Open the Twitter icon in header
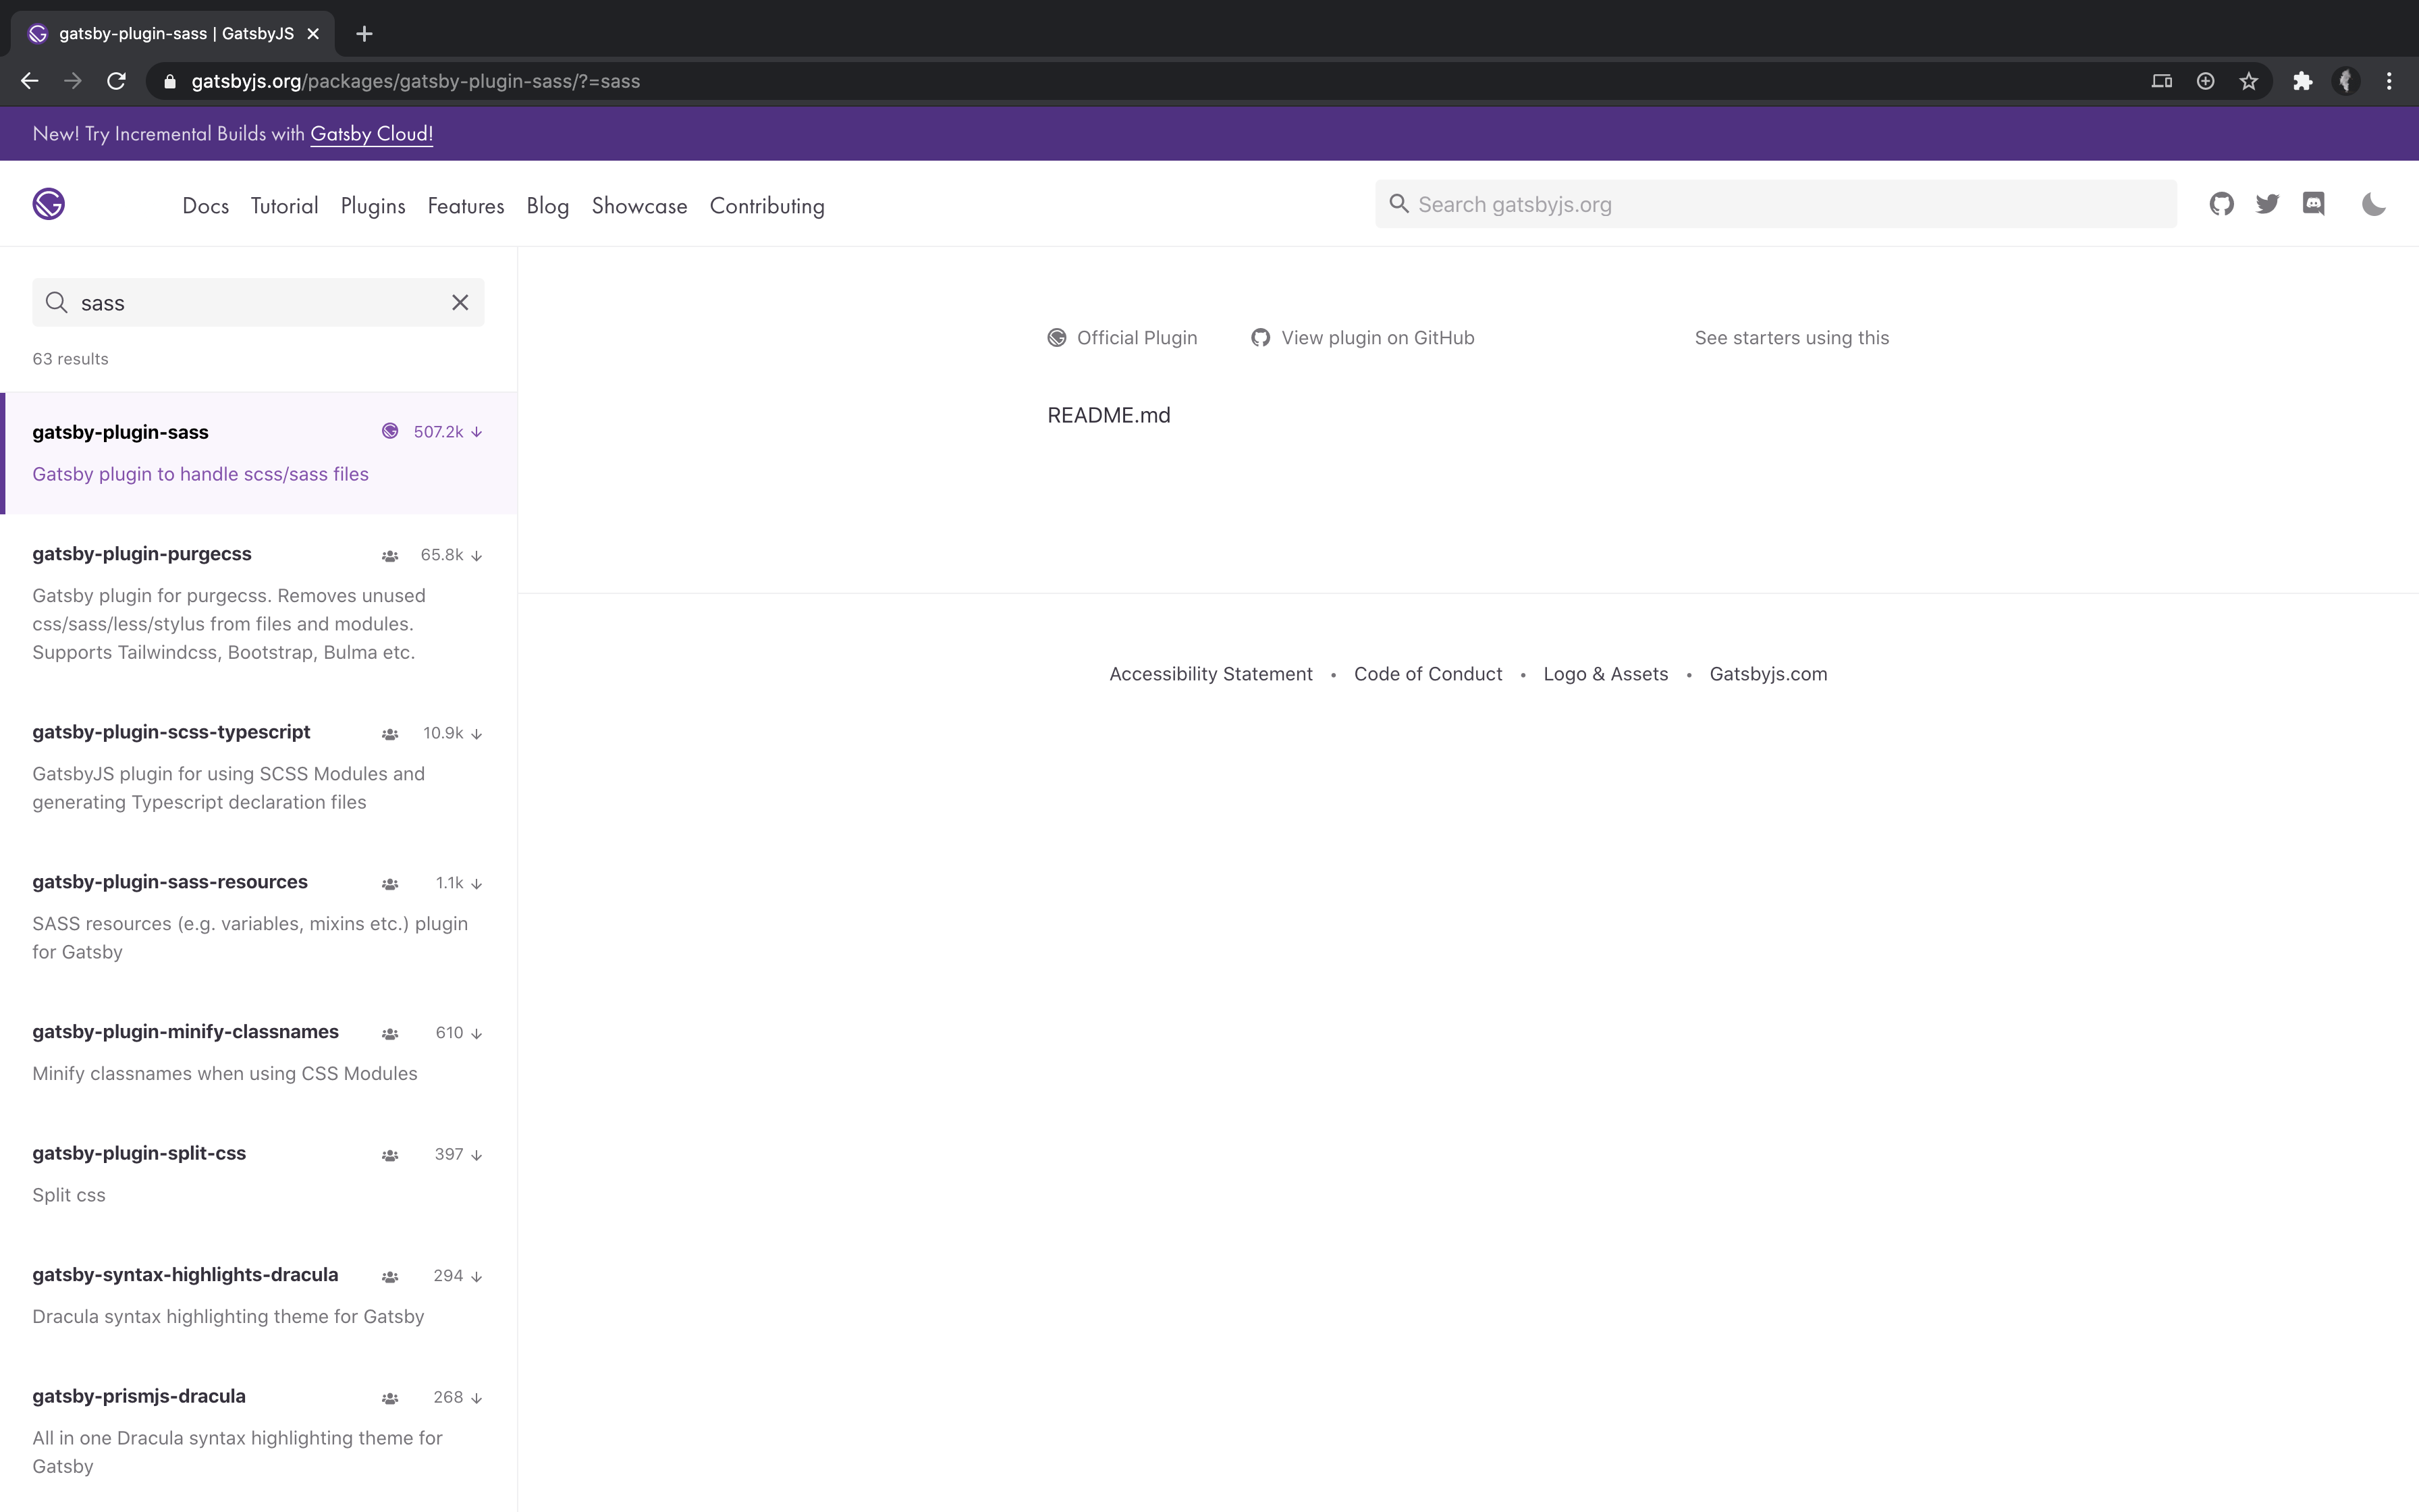 2267,204
